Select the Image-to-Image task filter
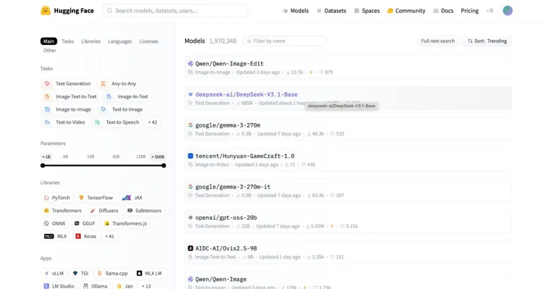The width and height of the screenshot is (549, 289). click(x=68, y=109)
